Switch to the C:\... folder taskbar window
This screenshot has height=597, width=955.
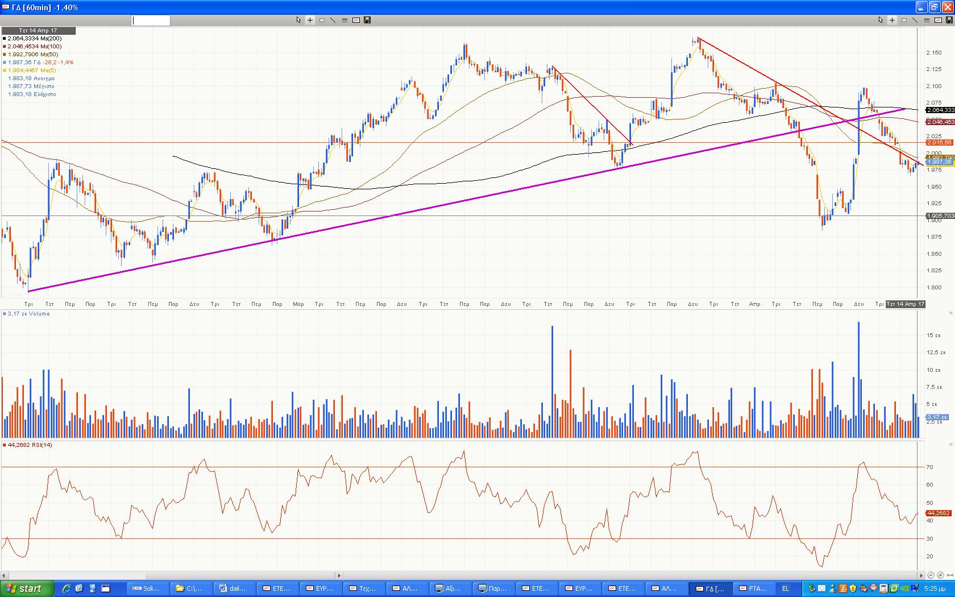click(x=191, y=588)
